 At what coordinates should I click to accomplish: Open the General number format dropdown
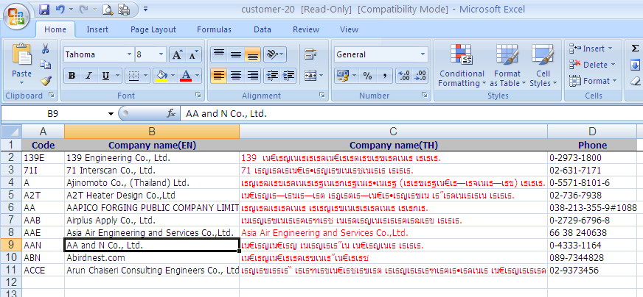423,54
